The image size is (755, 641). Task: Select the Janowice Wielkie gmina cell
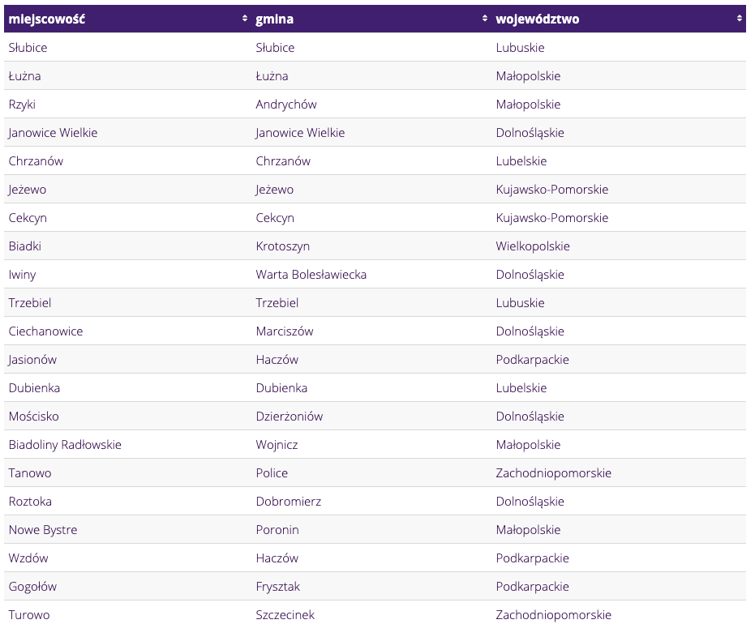(300, 133)
